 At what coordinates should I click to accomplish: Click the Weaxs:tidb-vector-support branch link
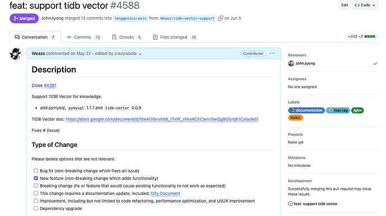click(187, 18)
